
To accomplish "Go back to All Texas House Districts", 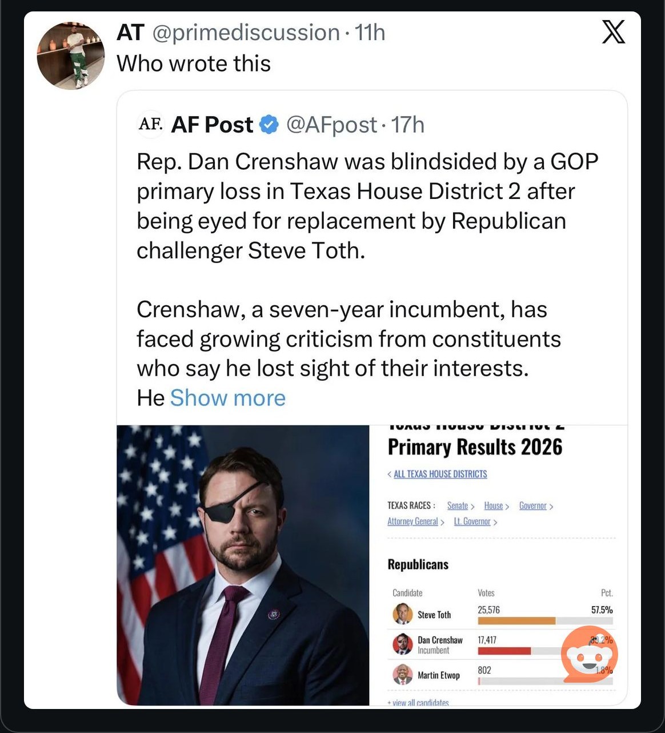I will [440, 474].
